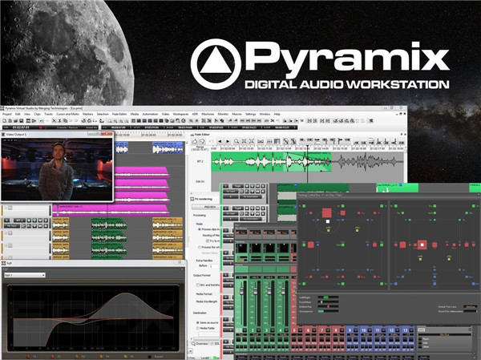Click the Video Output 1 window icon
Screen dimensions: 481x360
coord(4,135)
